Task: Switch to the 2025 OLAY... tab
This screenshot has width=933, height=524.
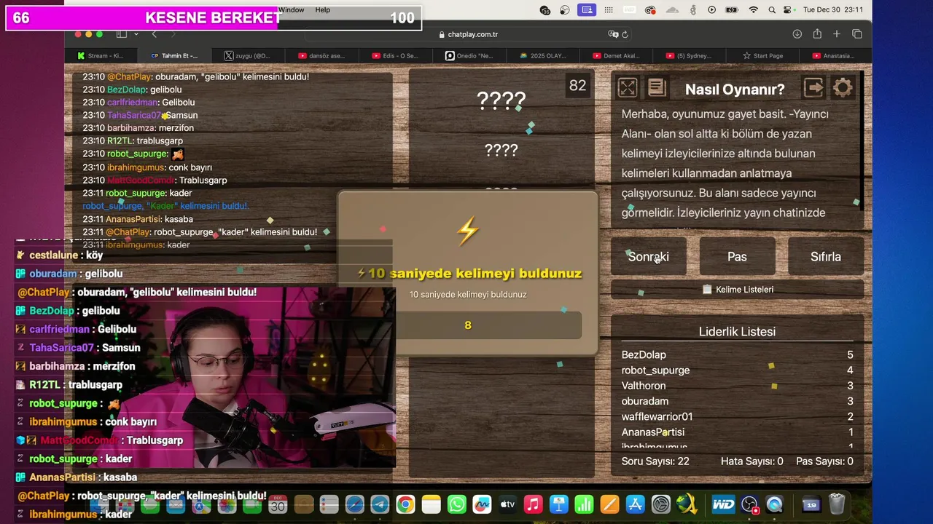Action: 543,56
